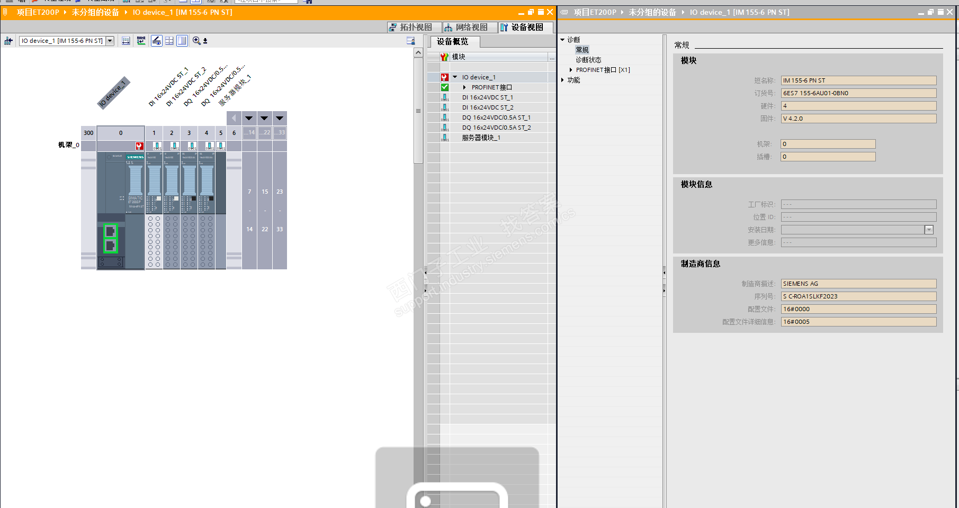Select the IM 155-6 PN interface module in rack

(121, 211)
